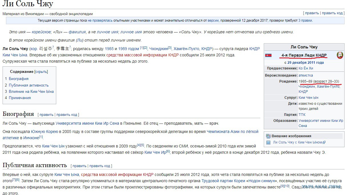Screen dimensions: 348x195
Task: Open 29 декабря 2011 года infobox link
Action: coord(305,62)
